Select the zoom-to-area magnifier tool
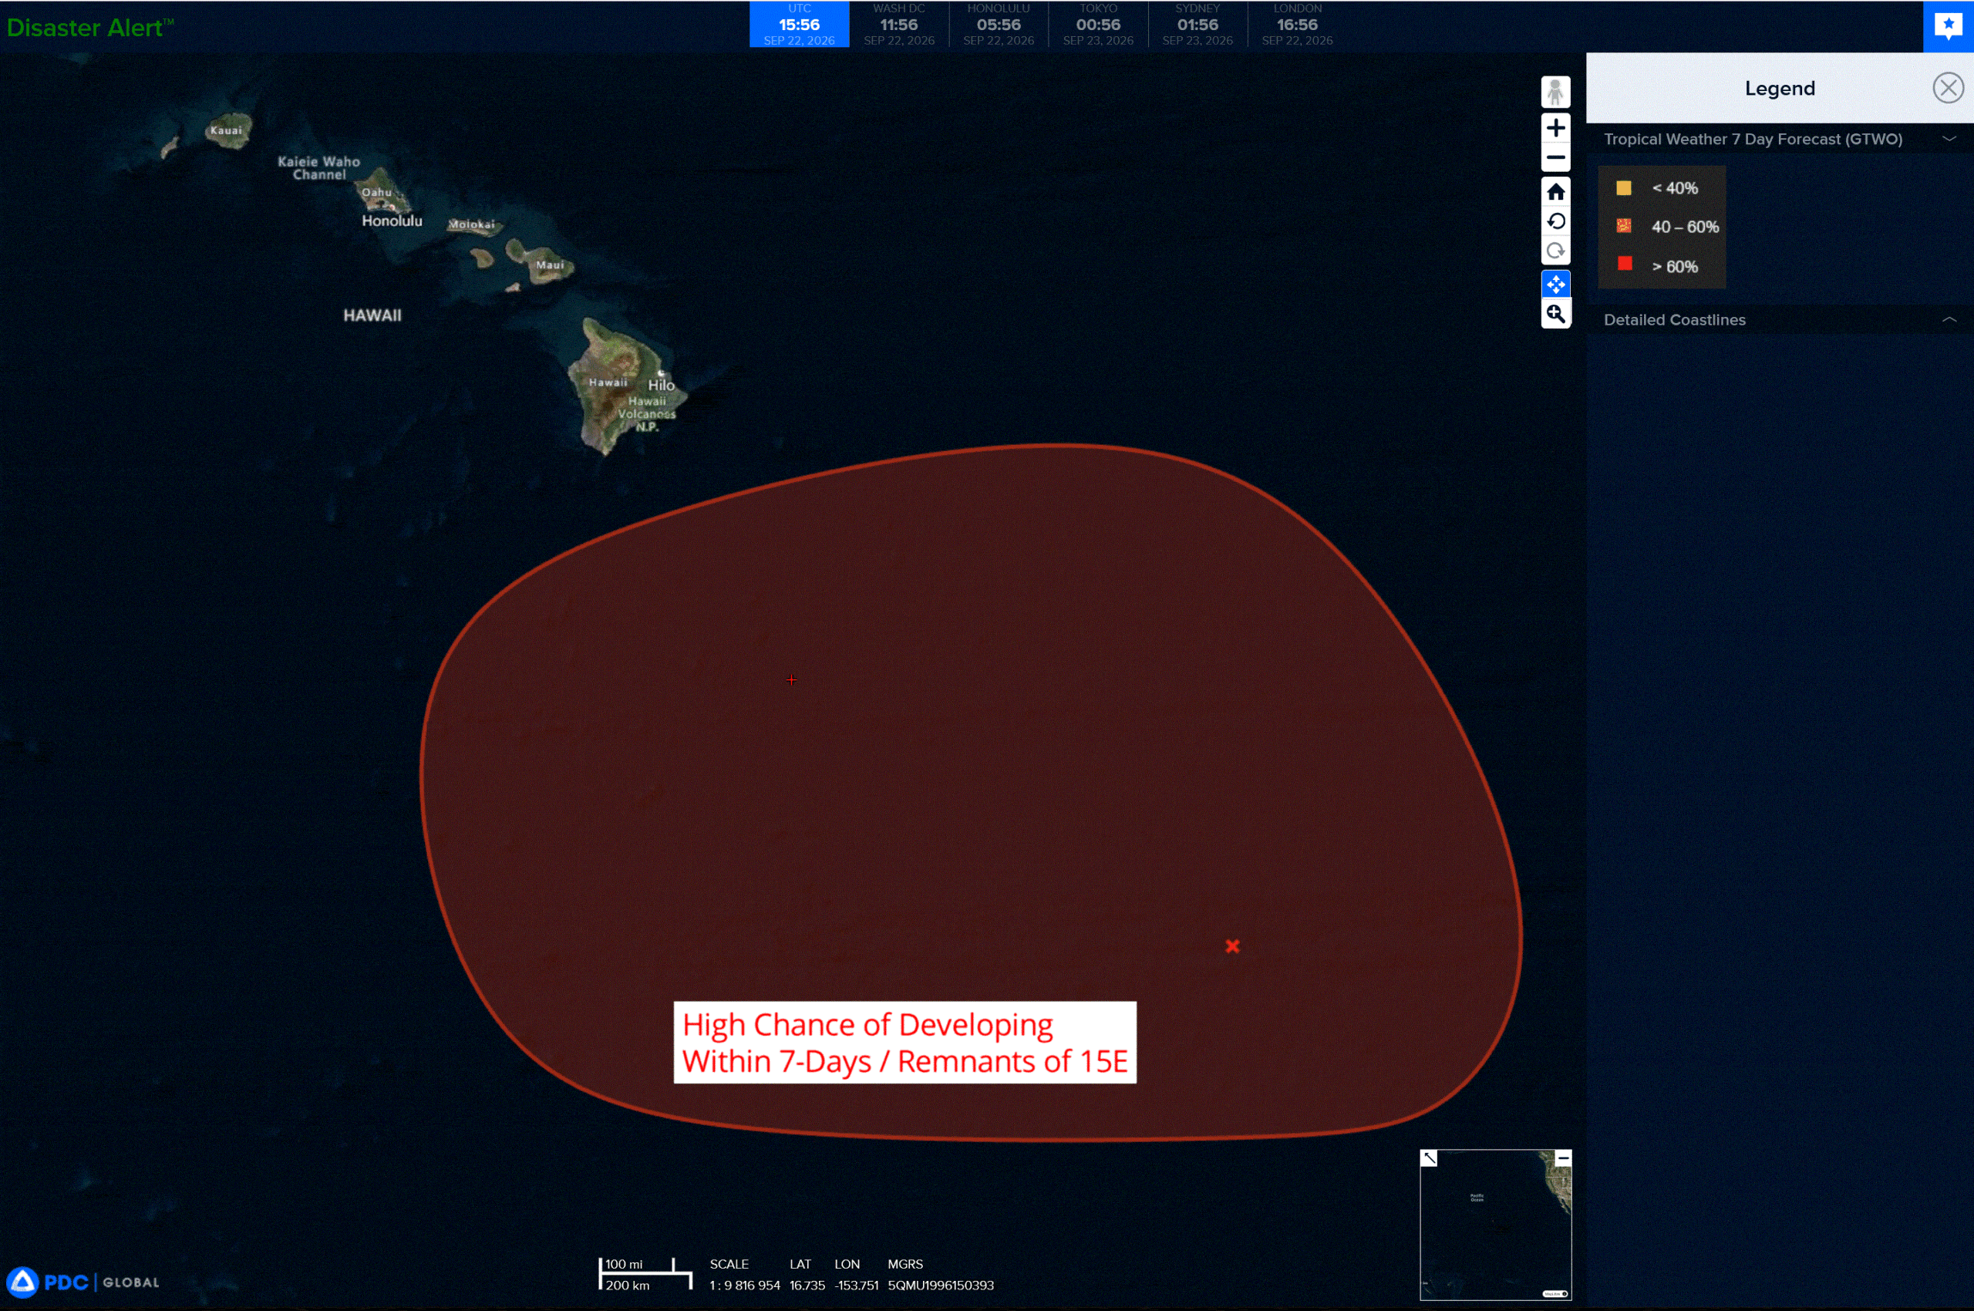The width and height of the screenshot is (1974, 1311). coord(1555,314)
